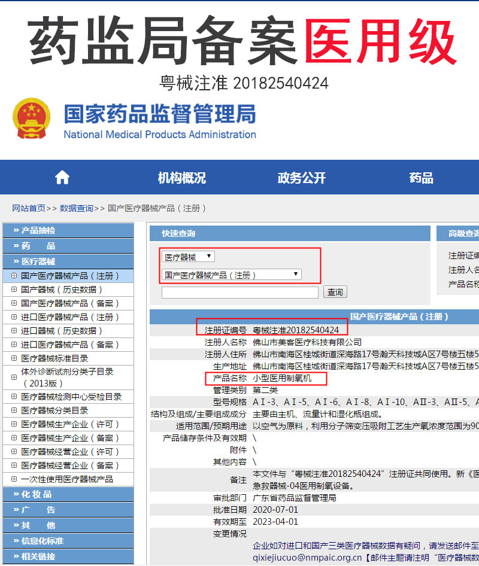Open the 化妆品 sidebar section
The width and height of the screenshot is (479, 566).
36,494
